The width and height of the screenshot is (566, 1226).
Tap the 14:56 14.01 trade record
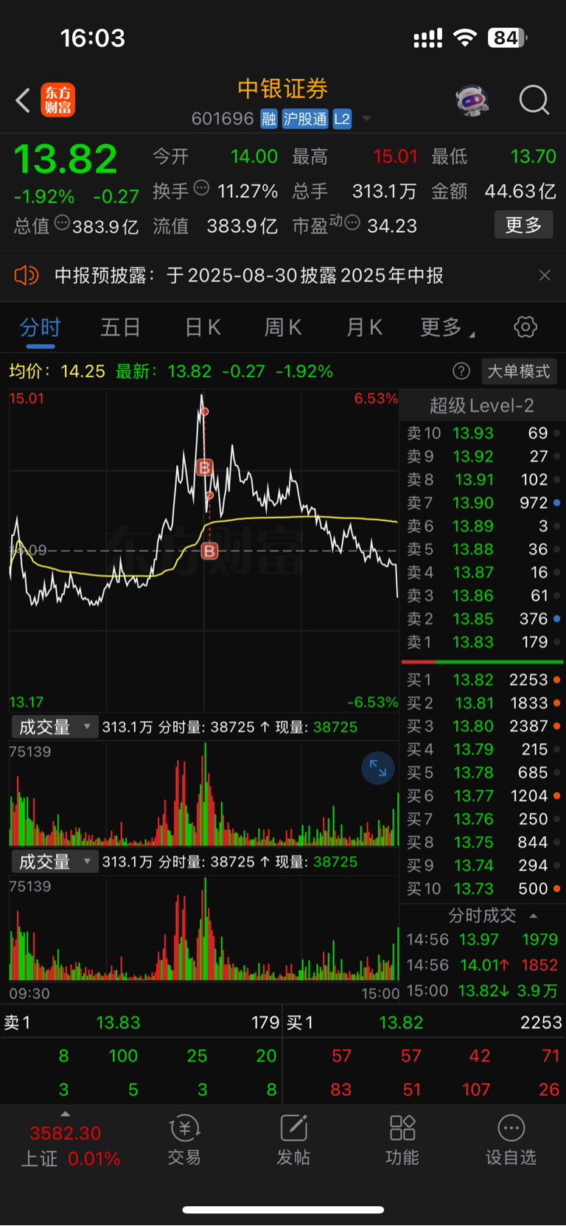coord(483,964)
